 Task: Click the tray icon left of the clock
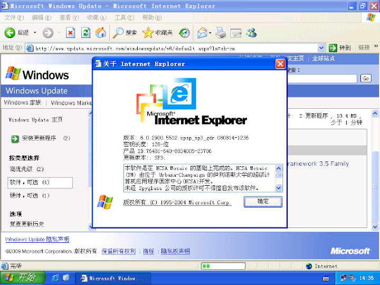pyautogui.click(x=352, y=278)
